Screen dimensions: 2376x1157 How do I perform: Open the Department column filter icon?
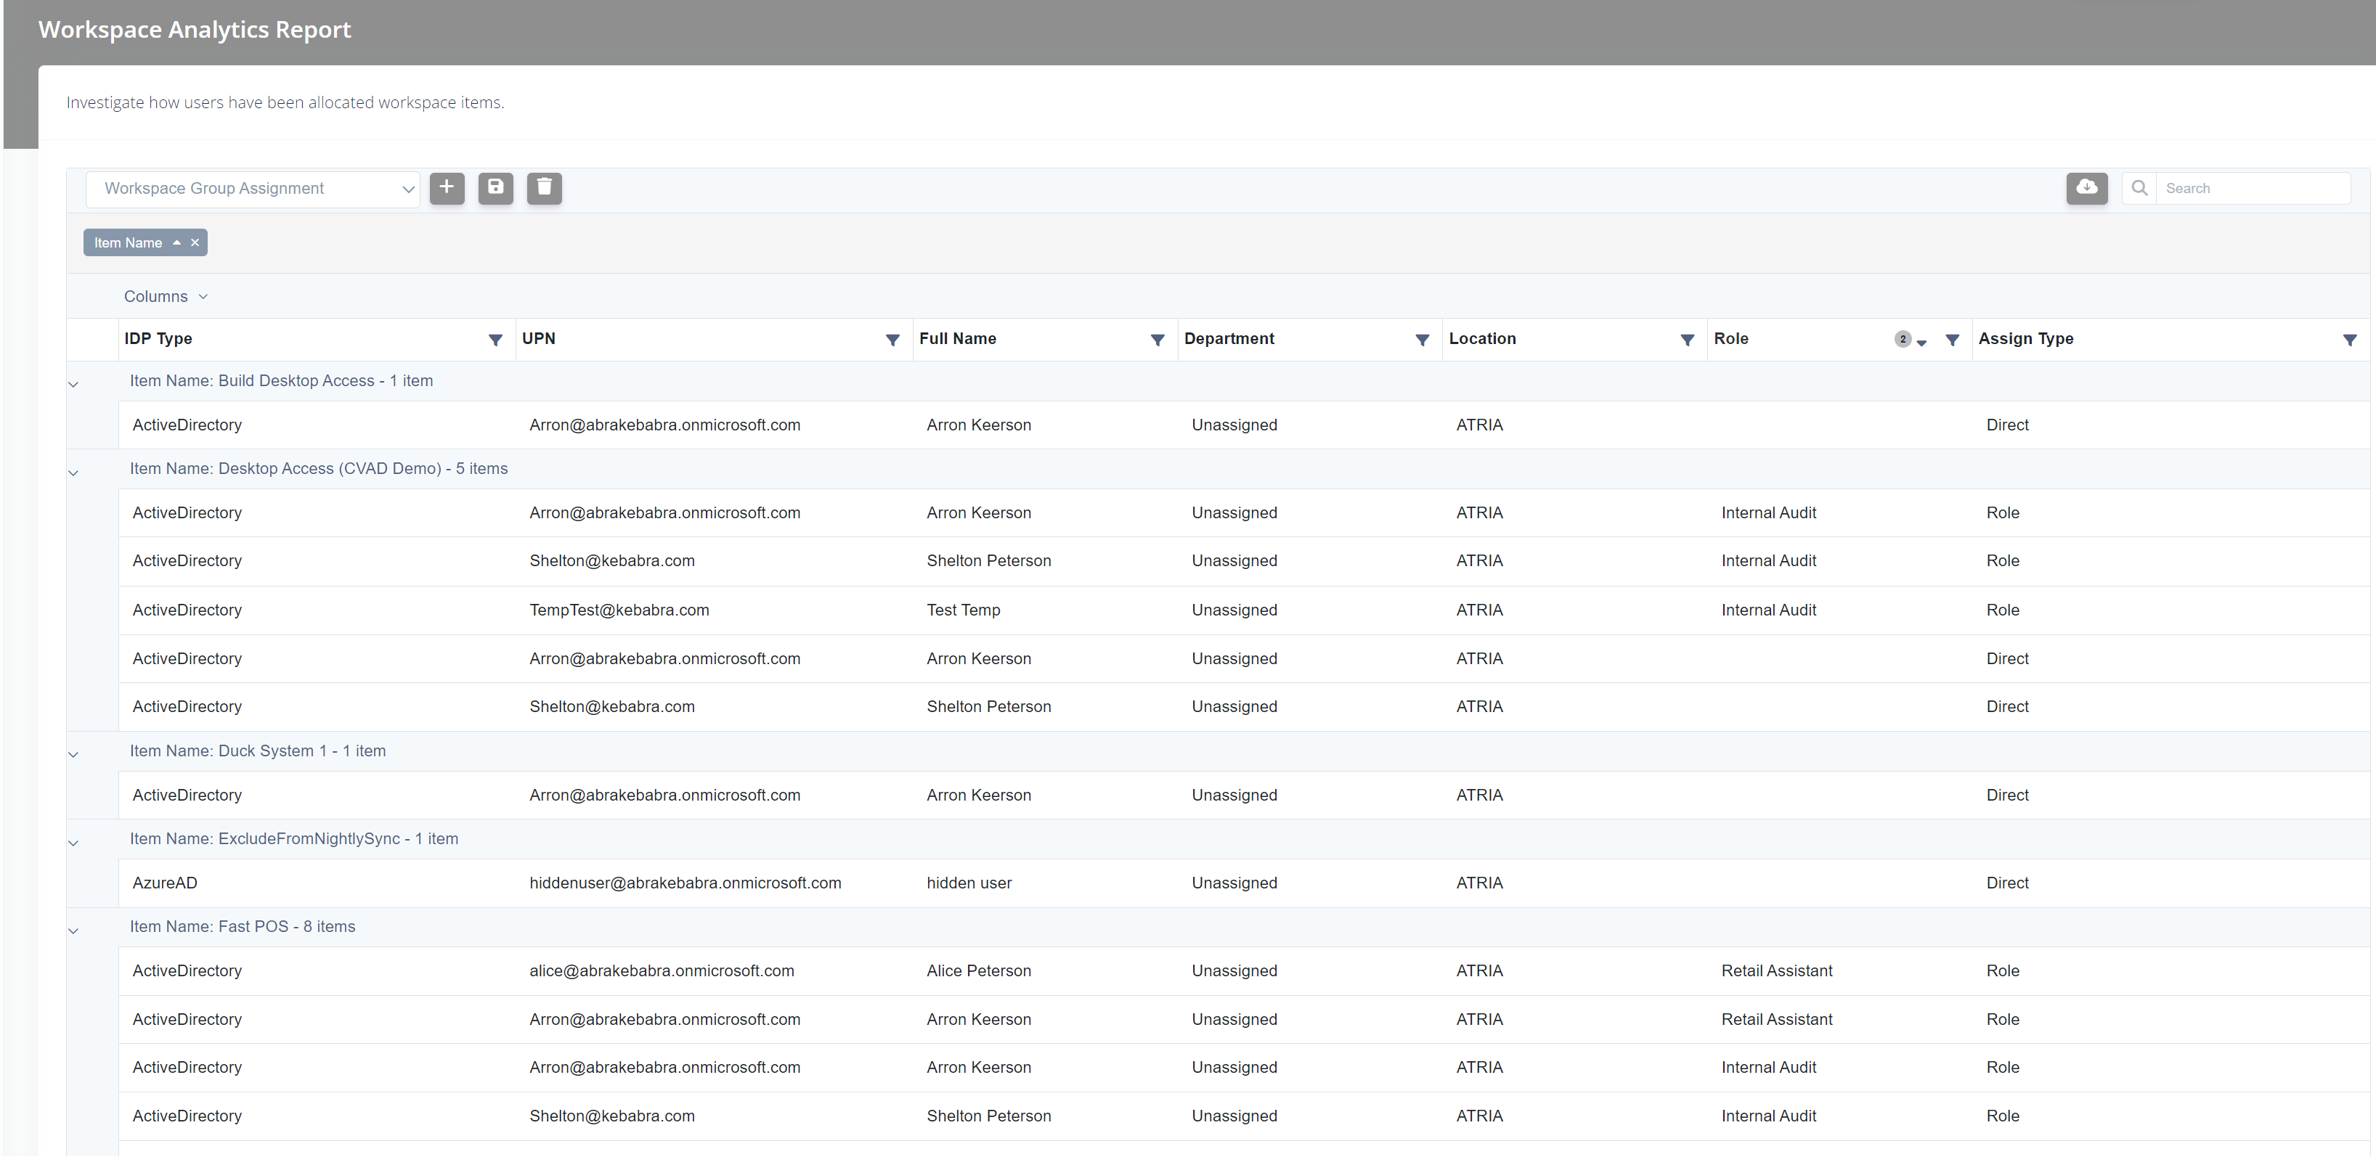tap(1421, 340)
